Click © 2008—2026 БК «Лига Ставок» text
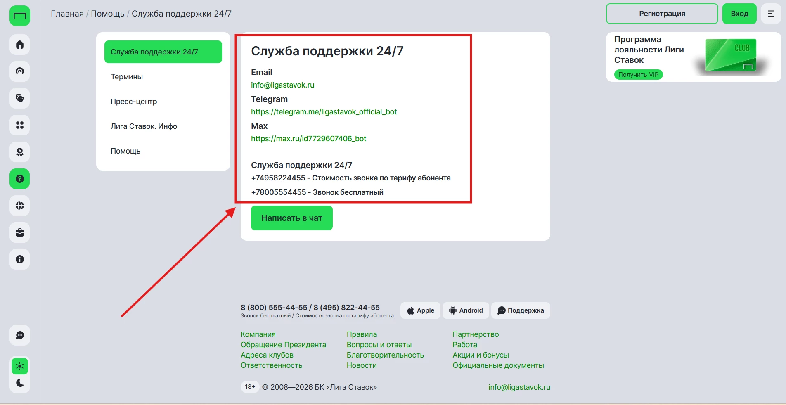 tap(320, 387)
